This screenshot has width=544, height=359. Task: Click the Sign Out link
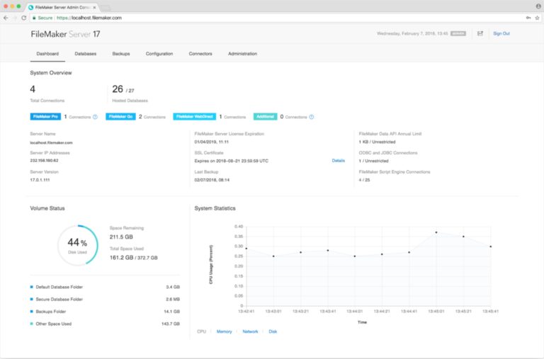(501, 34)
